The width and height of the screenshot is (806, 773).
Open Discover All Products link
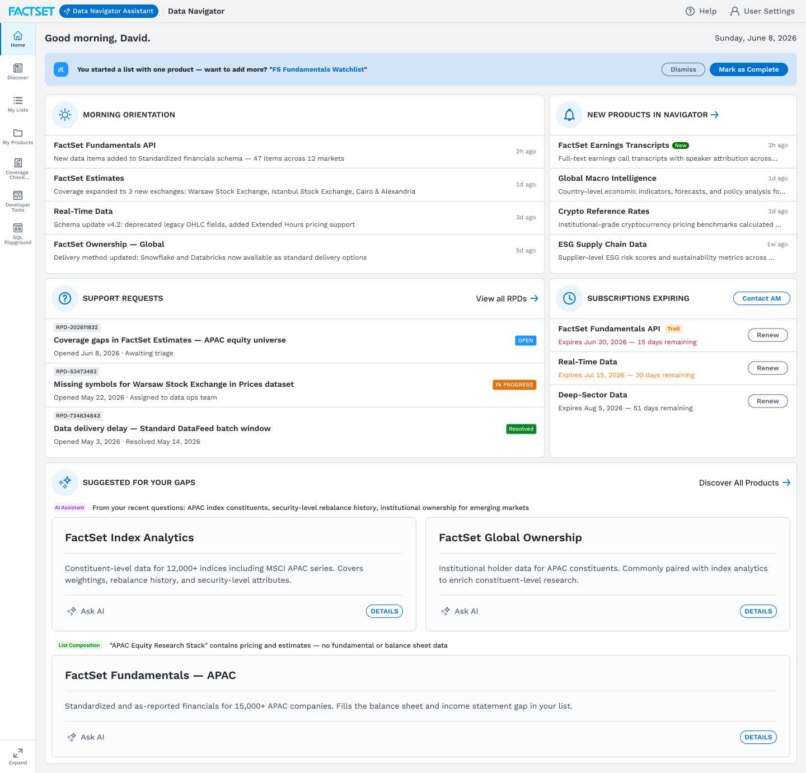744,482
